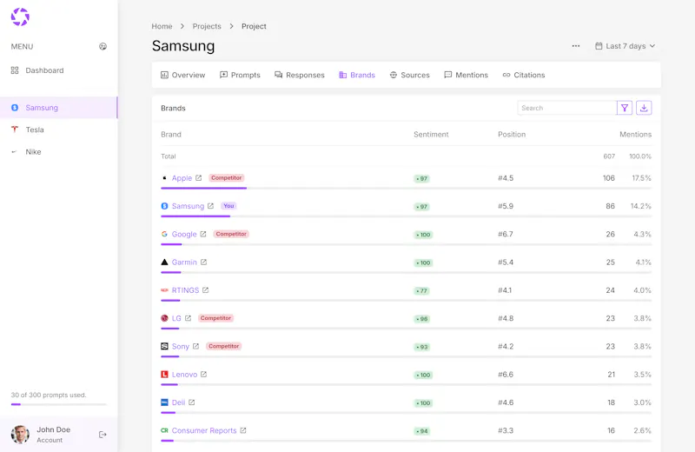Go to Projects breadcrumb
Screen dimensions: 695x452
pos(207,26)
